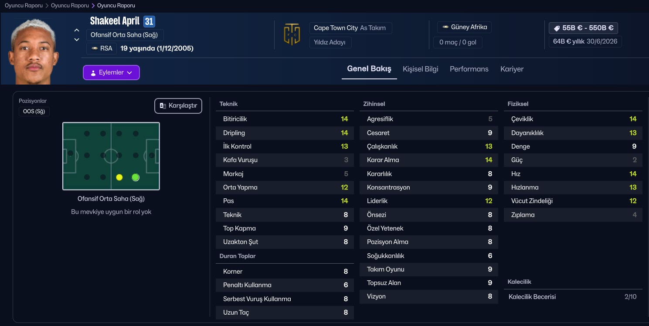Image resolution: width=649 pixels, height=326 pixels.
Task: Open the Performans tab
Action: (x=469, y=69)
